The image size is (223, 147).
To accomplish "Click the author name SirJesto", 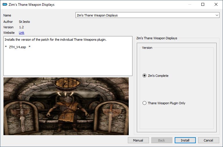I will (x=24, y=22).
